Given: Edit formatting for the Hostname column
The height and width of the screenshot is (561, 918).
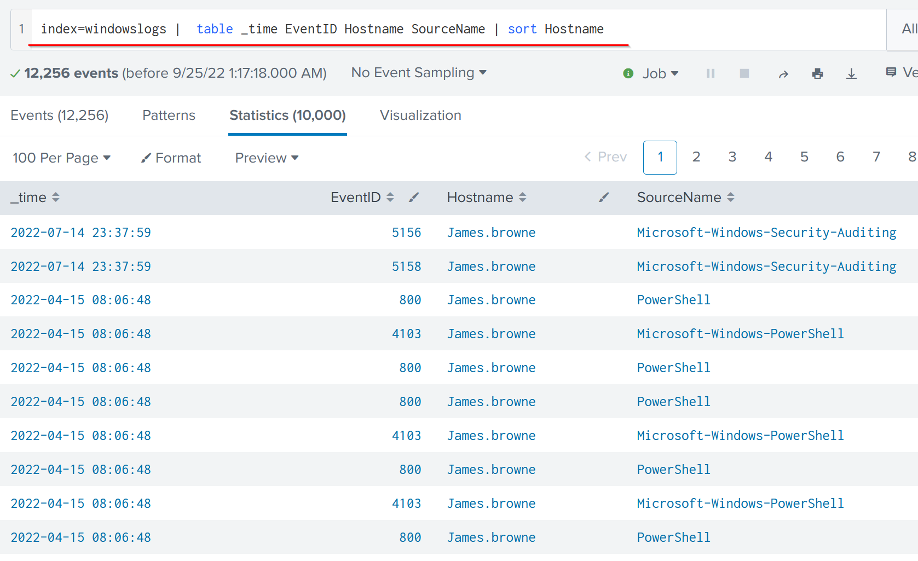Looking at the screenshot, I should [604, 197].
